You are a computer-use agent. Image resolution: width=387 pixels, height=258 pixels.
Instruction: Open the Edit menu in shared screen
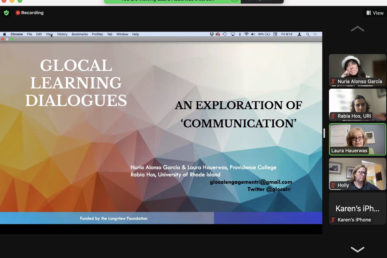39,34
